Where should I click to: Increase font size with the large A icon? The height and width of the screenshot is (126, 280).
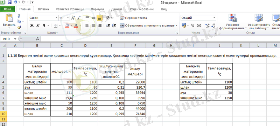tap(73, 18)
